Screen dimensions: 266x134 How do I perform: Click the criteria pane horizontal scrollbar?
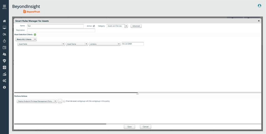[76, 93]
